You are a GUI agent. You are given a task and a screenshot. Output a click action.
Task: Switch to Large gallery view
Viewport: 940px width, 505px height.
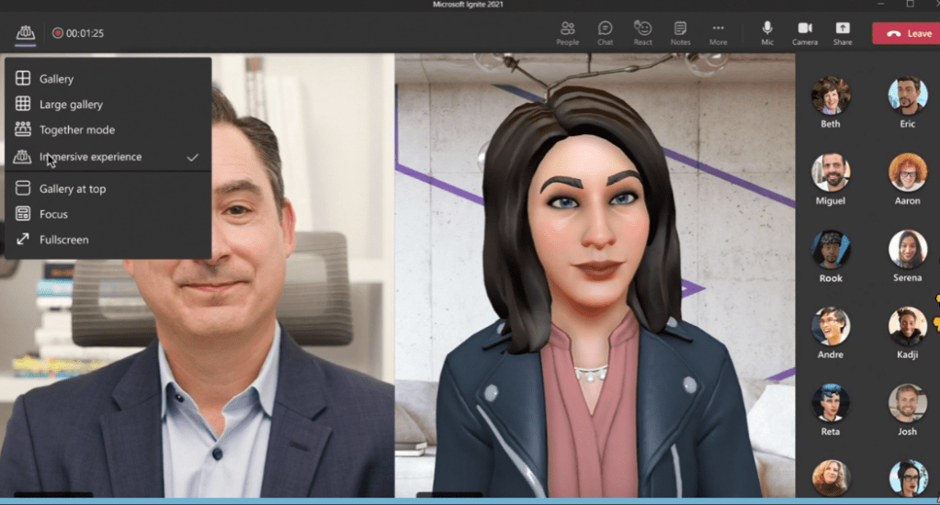point(71,105)
